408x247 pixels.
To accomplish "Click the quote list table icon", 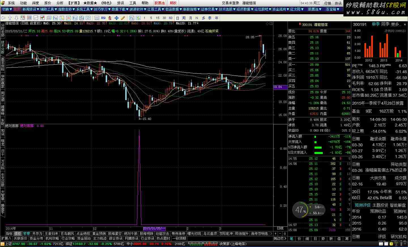I will click(29, 18).
